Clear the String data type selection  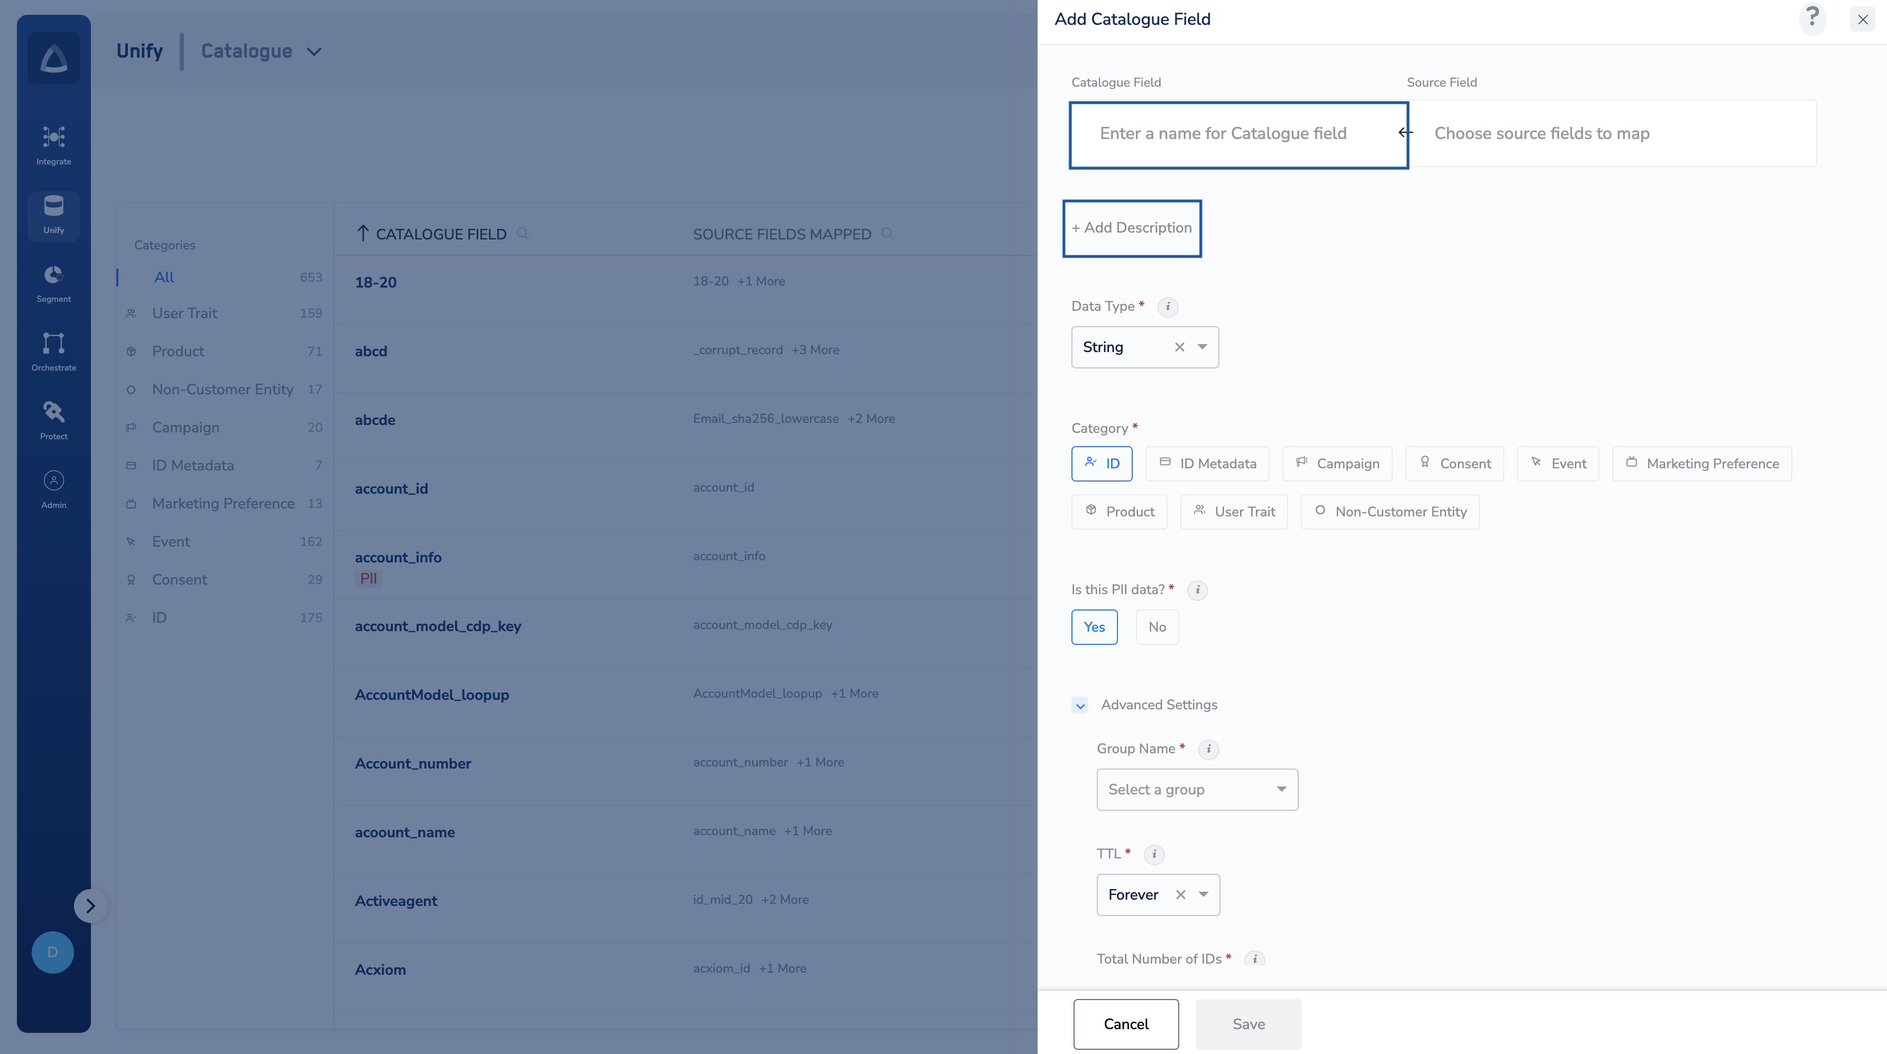(x=1179, y=347)
